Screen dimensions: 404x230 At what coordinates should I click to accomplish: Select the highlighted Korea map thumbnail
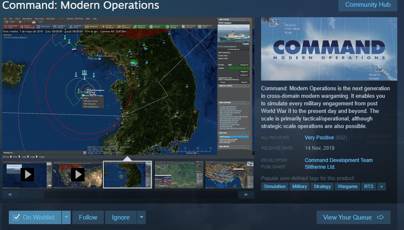[127, 175]
